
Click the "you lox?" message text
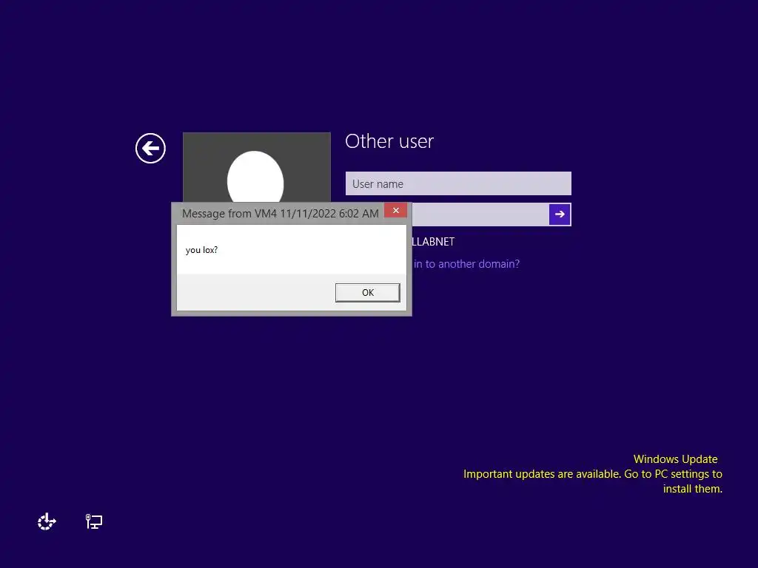tap(201, 250)
